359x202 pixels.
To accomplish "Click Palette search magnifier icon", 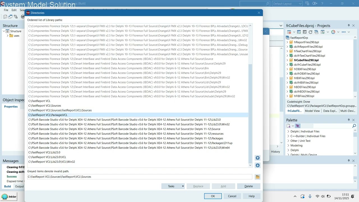I will (x=354, y=126).
